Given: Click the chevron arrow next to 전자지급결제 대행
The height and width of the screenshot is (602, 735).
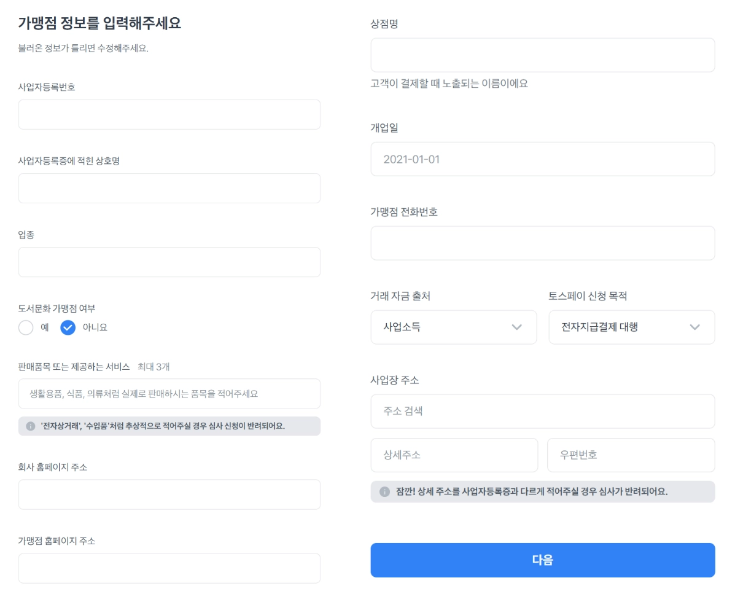Looking at the screenshot, I should pos(694,327).
